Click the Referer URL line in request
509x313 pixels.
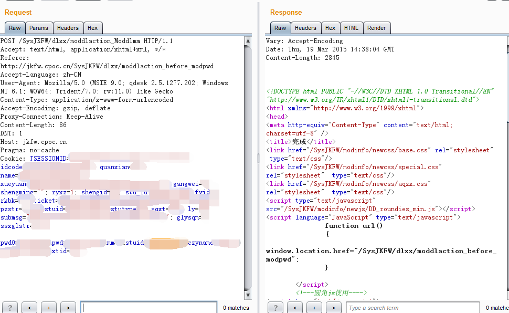(107, 66)
